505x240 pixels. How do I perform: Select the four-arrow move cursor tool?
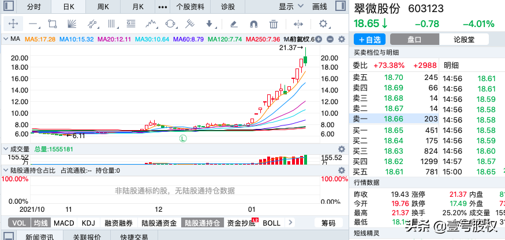pos(13,24)
